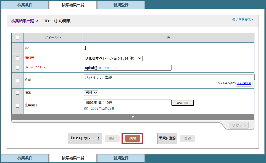Expand the collapsed section via the ▼ bar

point(133,117)
